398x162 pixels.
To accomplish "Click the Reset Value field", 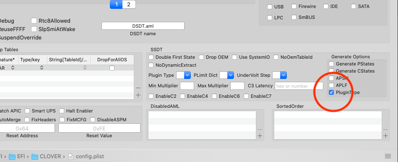I will click(99, 128).
